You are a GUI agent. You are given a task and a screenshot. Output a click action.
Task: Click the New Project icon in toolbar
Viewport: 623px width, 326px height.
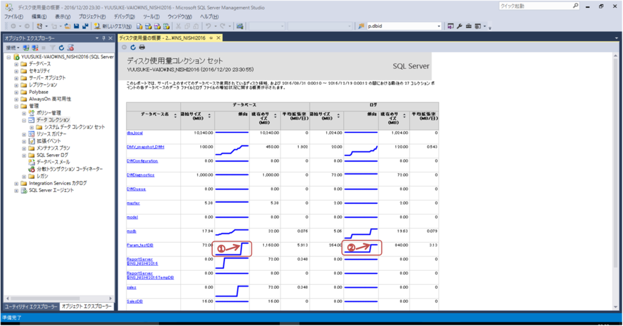[x=40, y=26]
